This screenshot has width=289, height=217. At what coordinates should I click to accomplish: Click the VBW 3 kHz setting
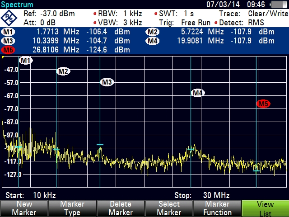118,23
